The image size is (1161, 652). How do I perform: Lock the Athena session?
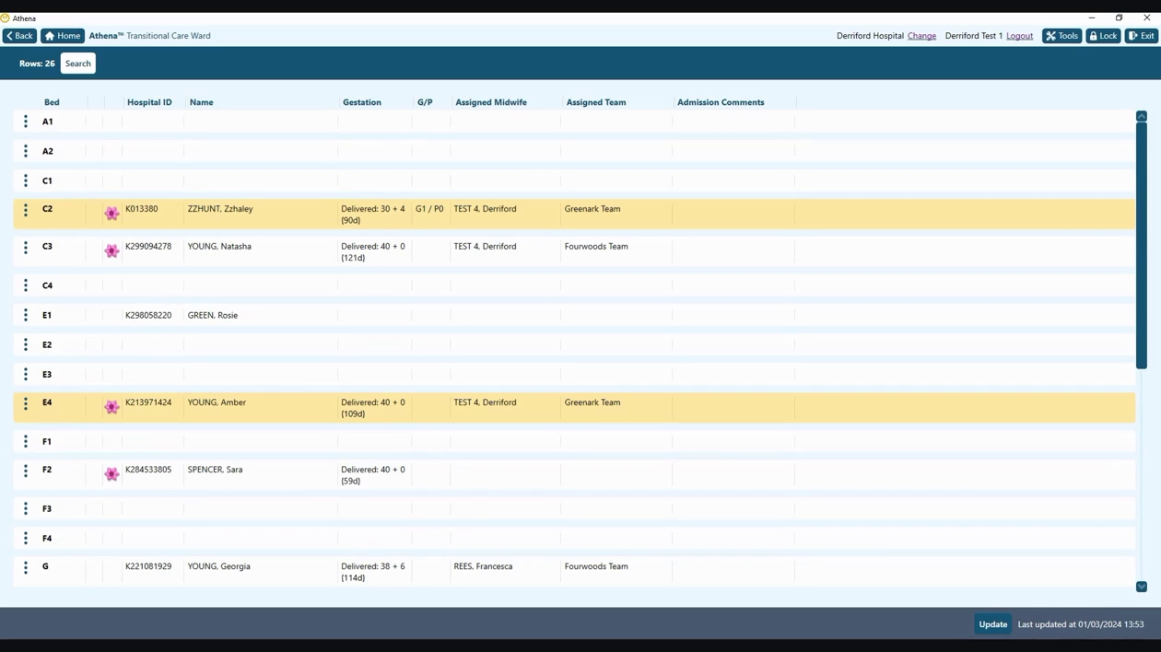[1103, 36]
